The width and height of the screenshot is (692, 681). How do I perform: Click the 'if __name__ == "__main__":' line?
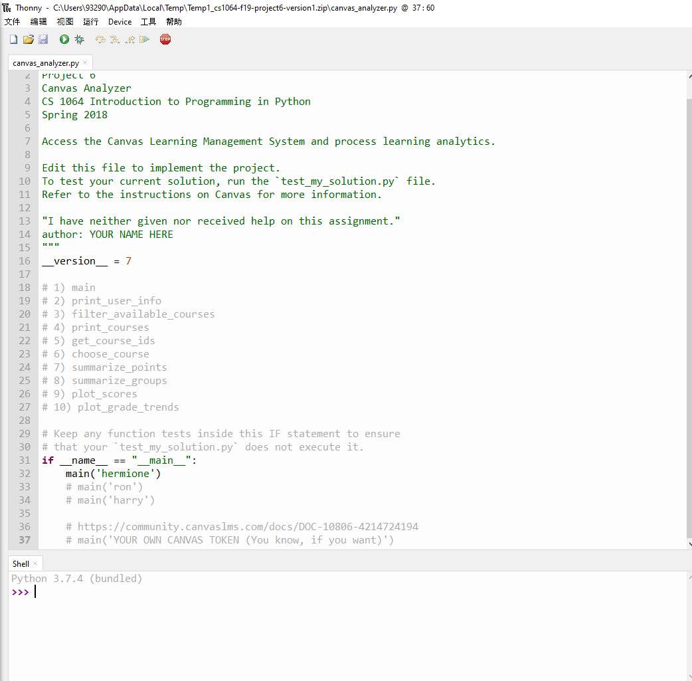pyautogui.click(x=119, y=460)
